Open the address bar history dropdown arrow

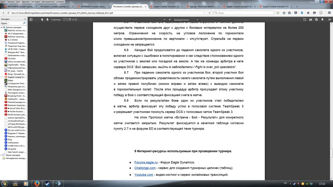pyautogui.click(x=204, y=13)
